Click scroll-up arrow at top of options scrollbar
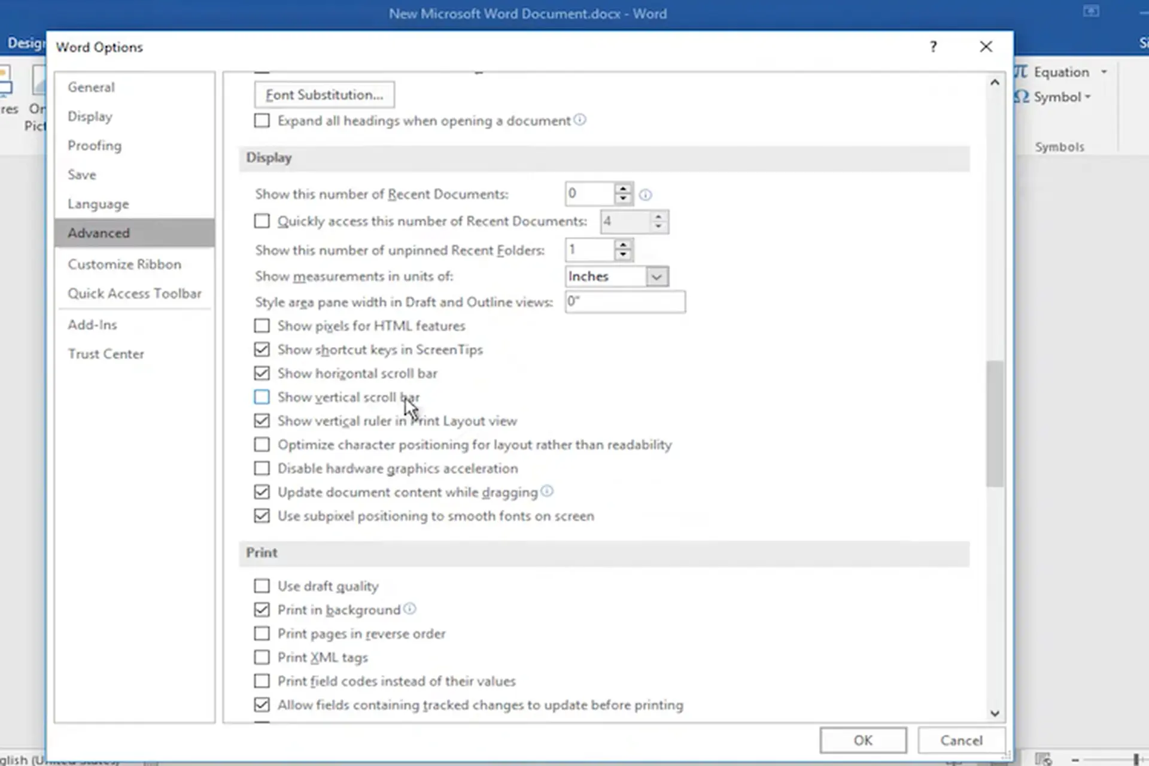 pos(995,83)
